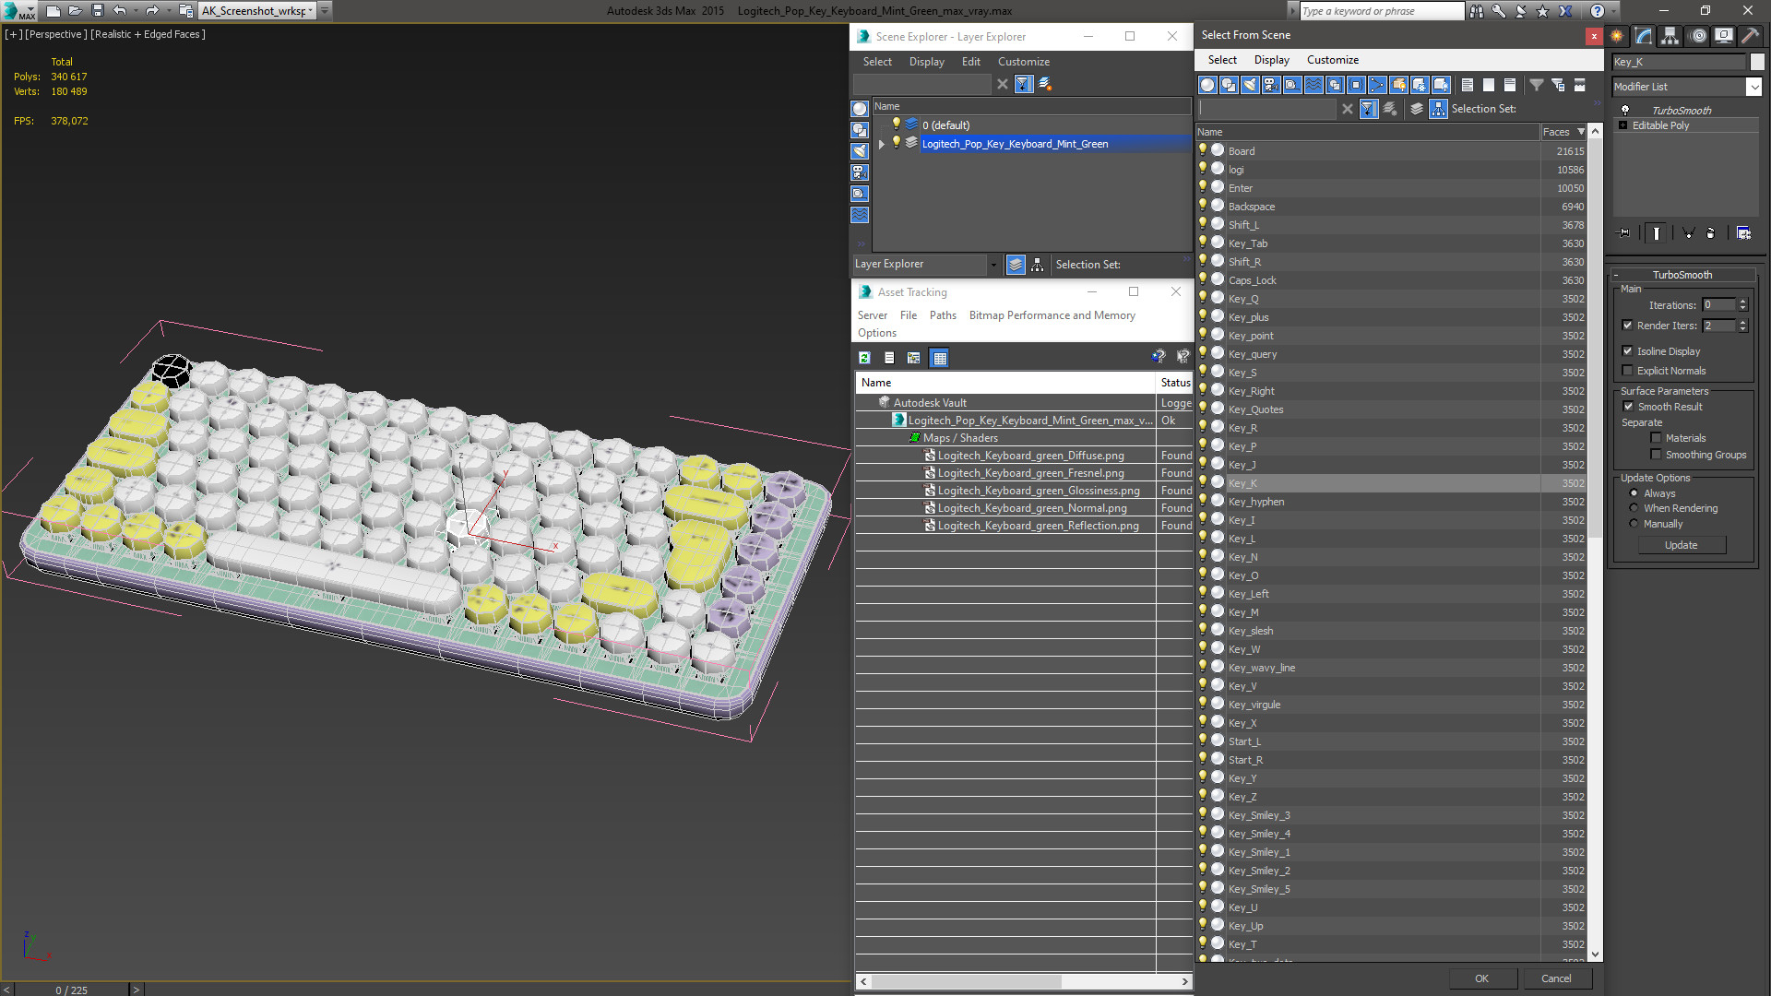Screen dimensions: 1771x996
Task: Open the Modifier List dropdown
Action: pyautogui.click(x=1753, y=87)
